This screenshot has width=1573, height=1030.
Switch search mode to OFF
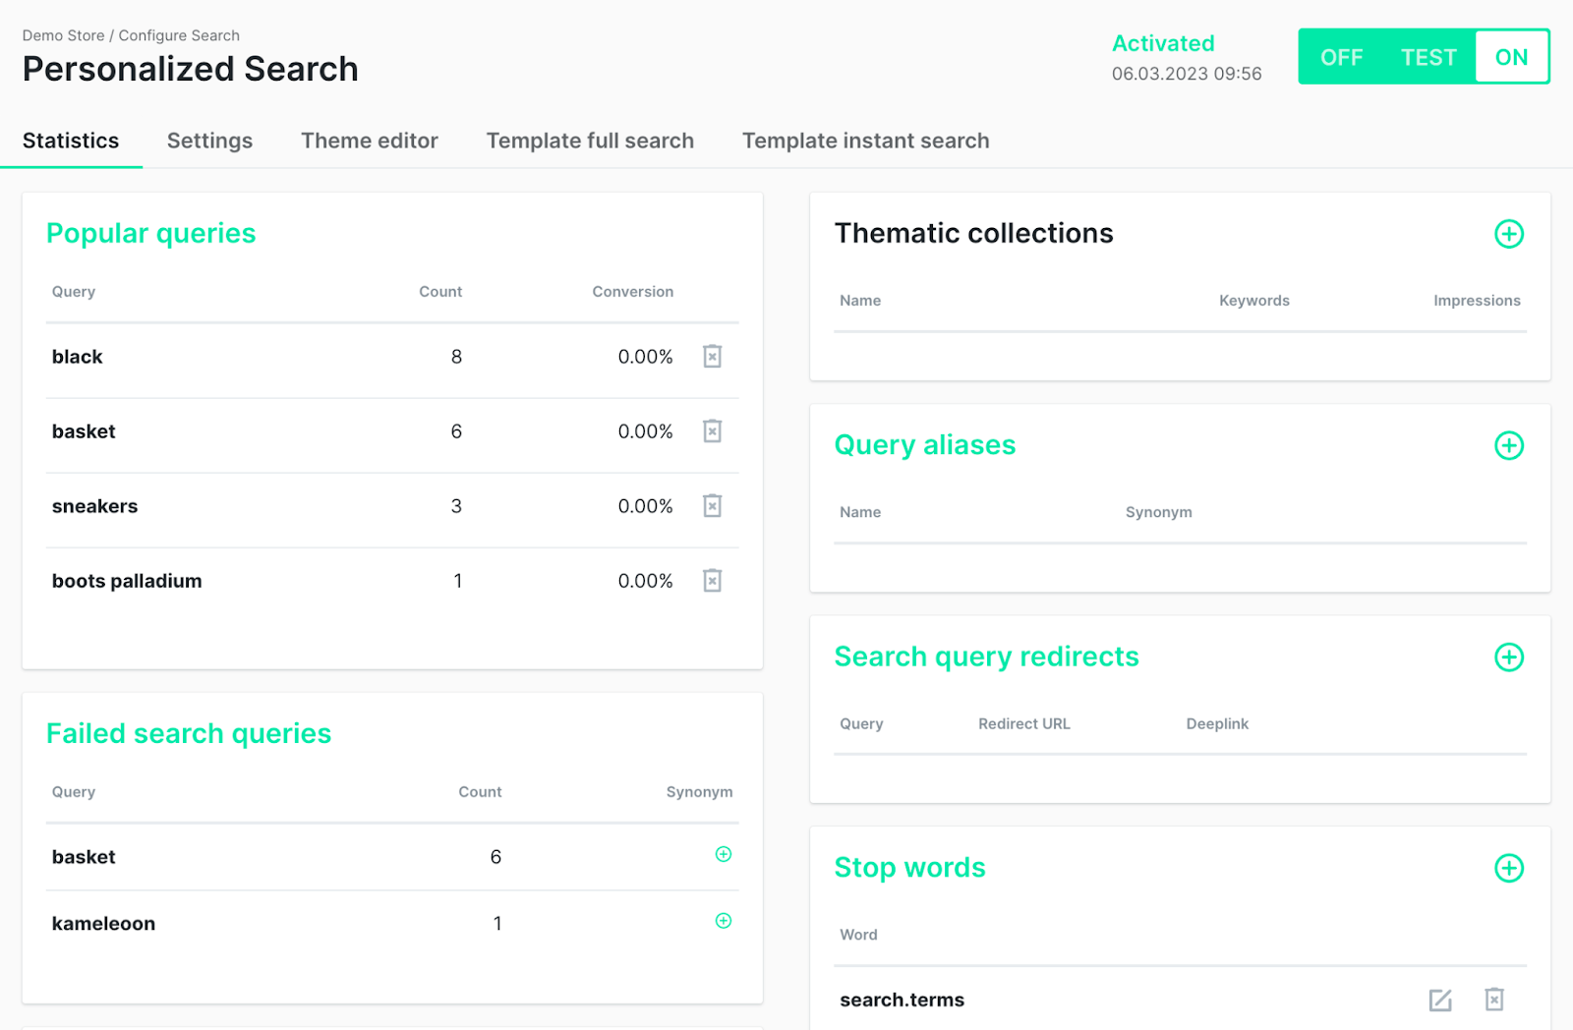(x=1341, y=57)
